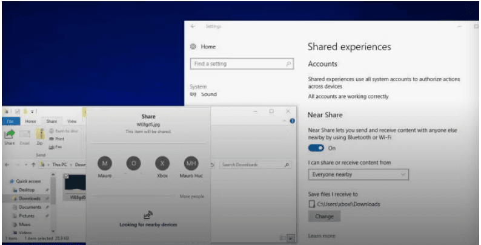Click the Change button for save location

(x=324, y=217)
